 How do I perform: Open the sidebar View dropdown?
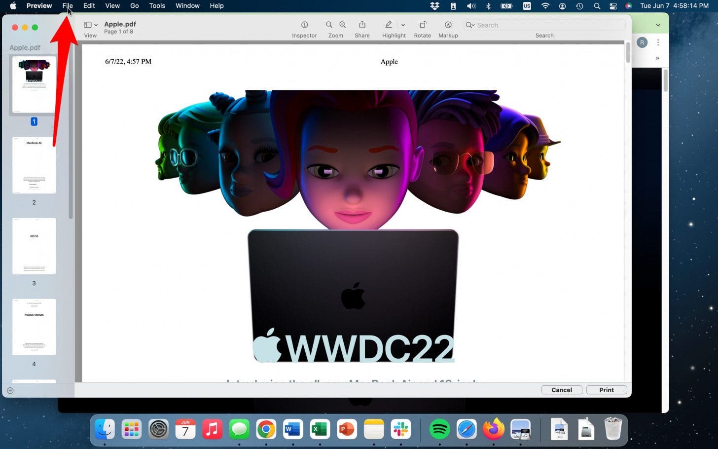(x=90, y=25)
